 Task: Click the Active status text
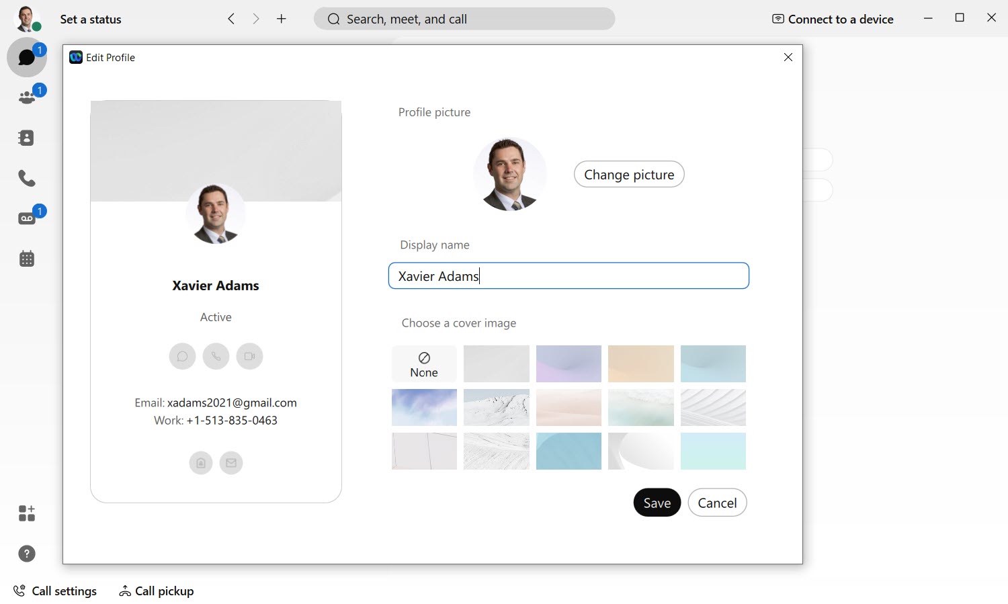[216, 317]
